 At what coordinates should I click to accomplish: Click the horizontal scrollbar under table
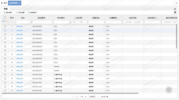coord(70,93)
